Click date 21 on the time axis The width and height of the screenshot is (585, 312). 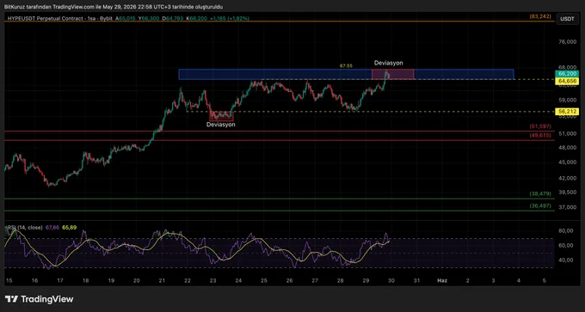tap(162, 281)
